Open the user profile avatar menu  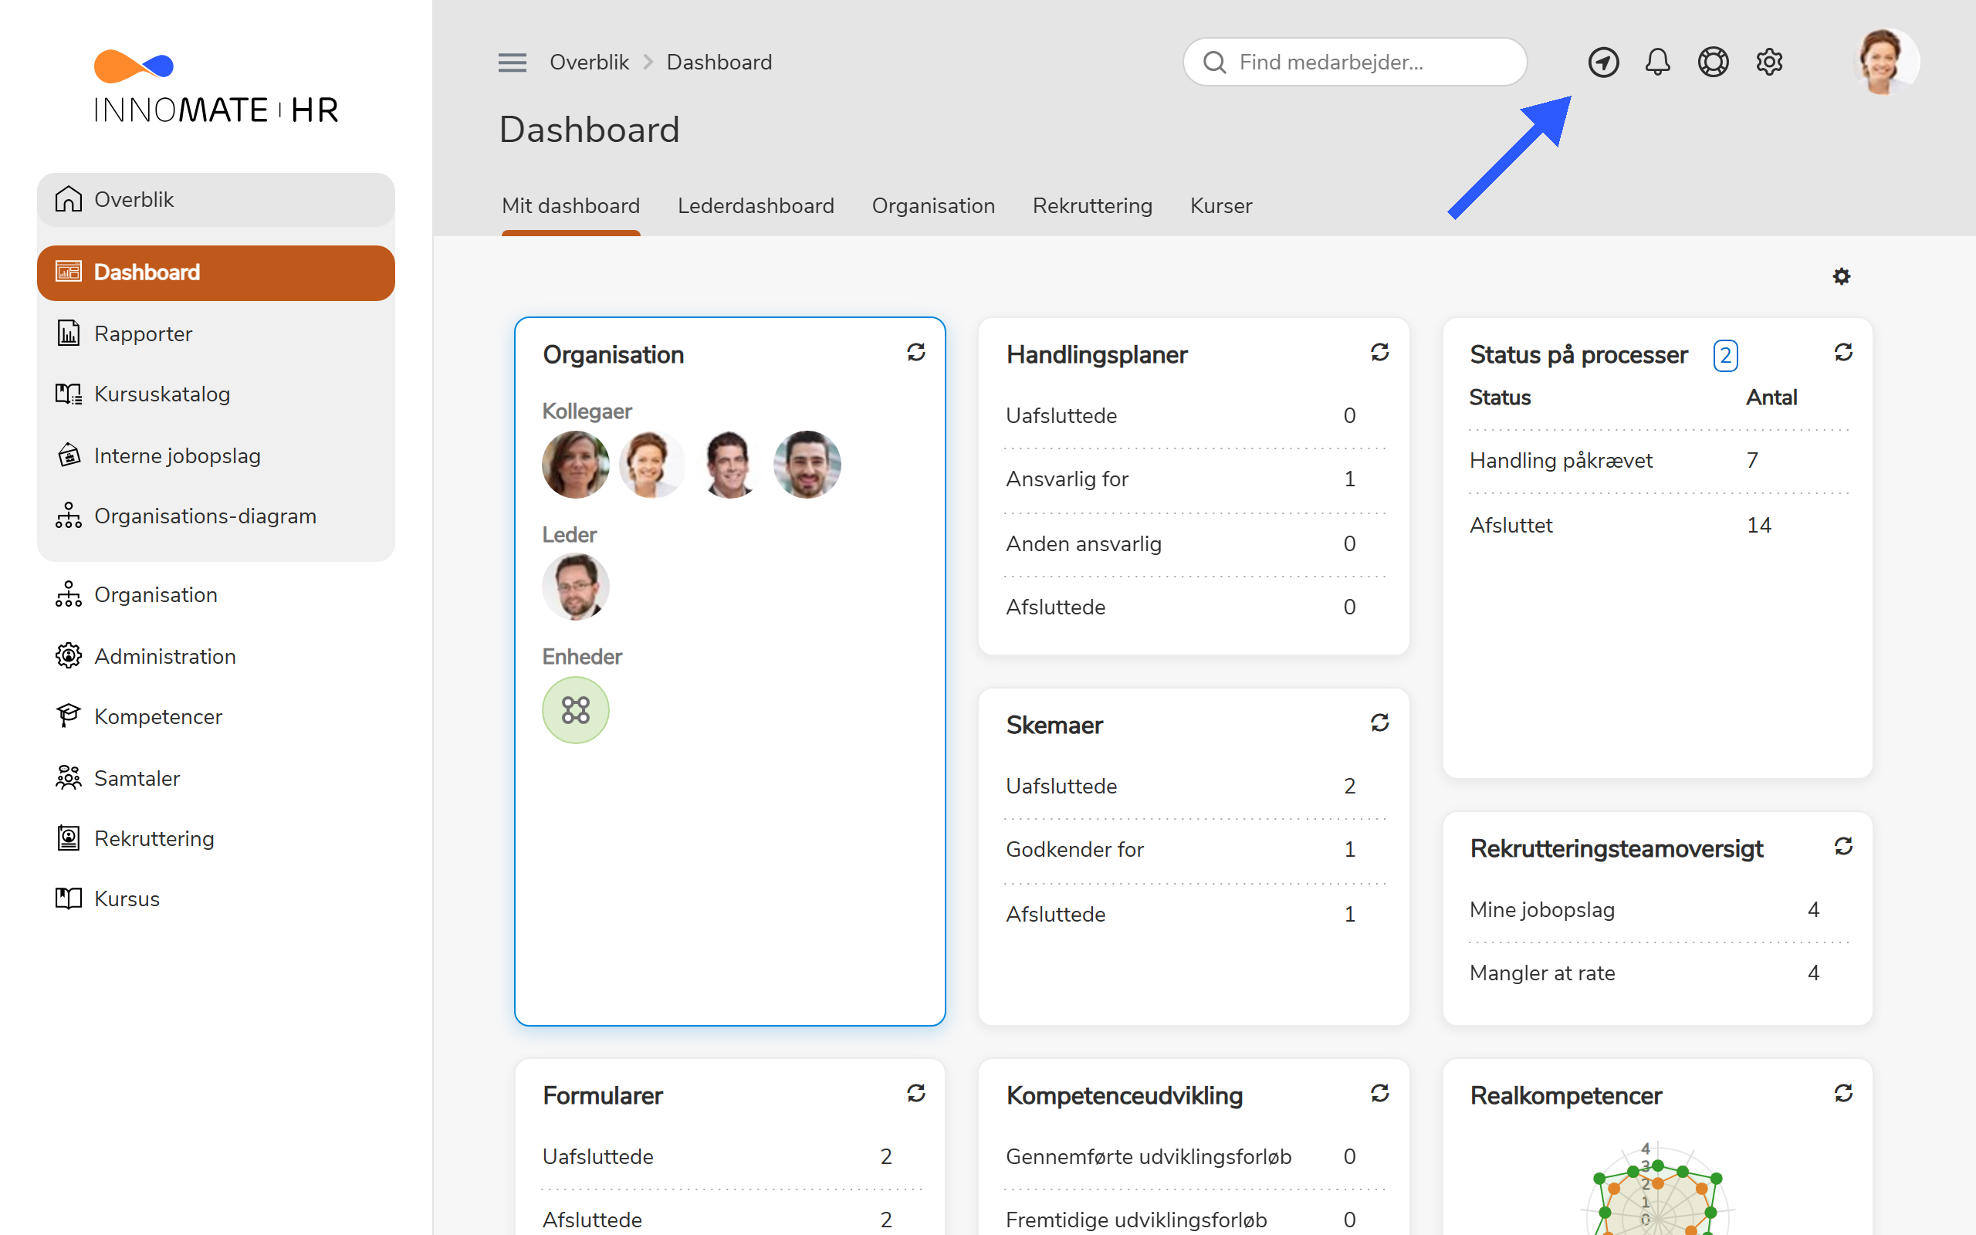1885,62
